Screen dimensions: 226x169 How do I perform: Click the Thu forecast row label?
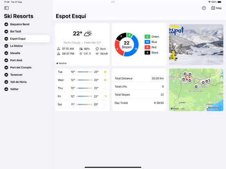[60, 88]
